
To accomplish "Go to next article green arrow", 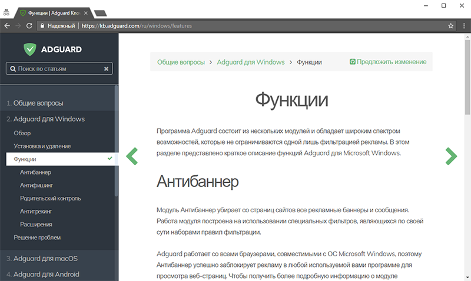I will click(451, 156).
